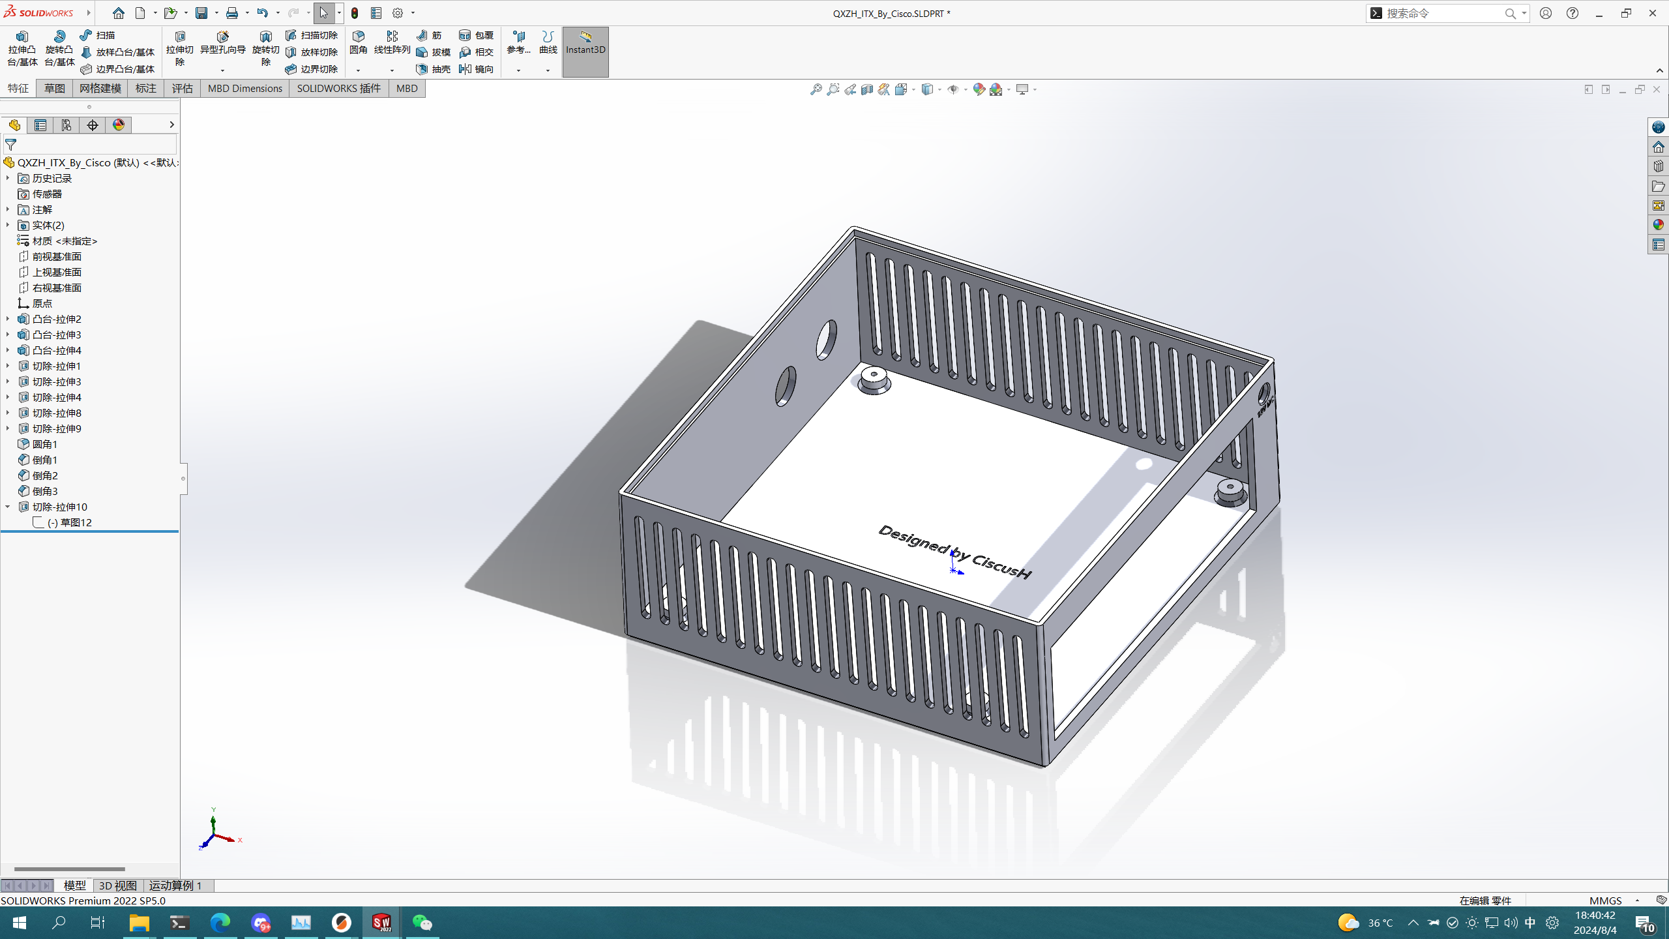1669x939 pixels.
Task: Toggle the Instant3D button
Action: 585,51
